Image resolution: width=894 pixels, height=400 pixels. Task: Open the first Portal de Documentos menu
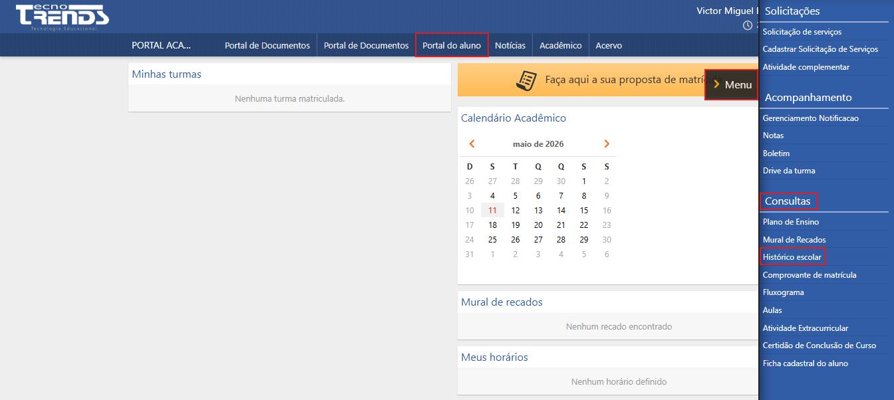[x=267, y=45]
